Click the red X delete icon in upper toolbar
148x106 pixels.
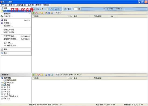(36, 13)
